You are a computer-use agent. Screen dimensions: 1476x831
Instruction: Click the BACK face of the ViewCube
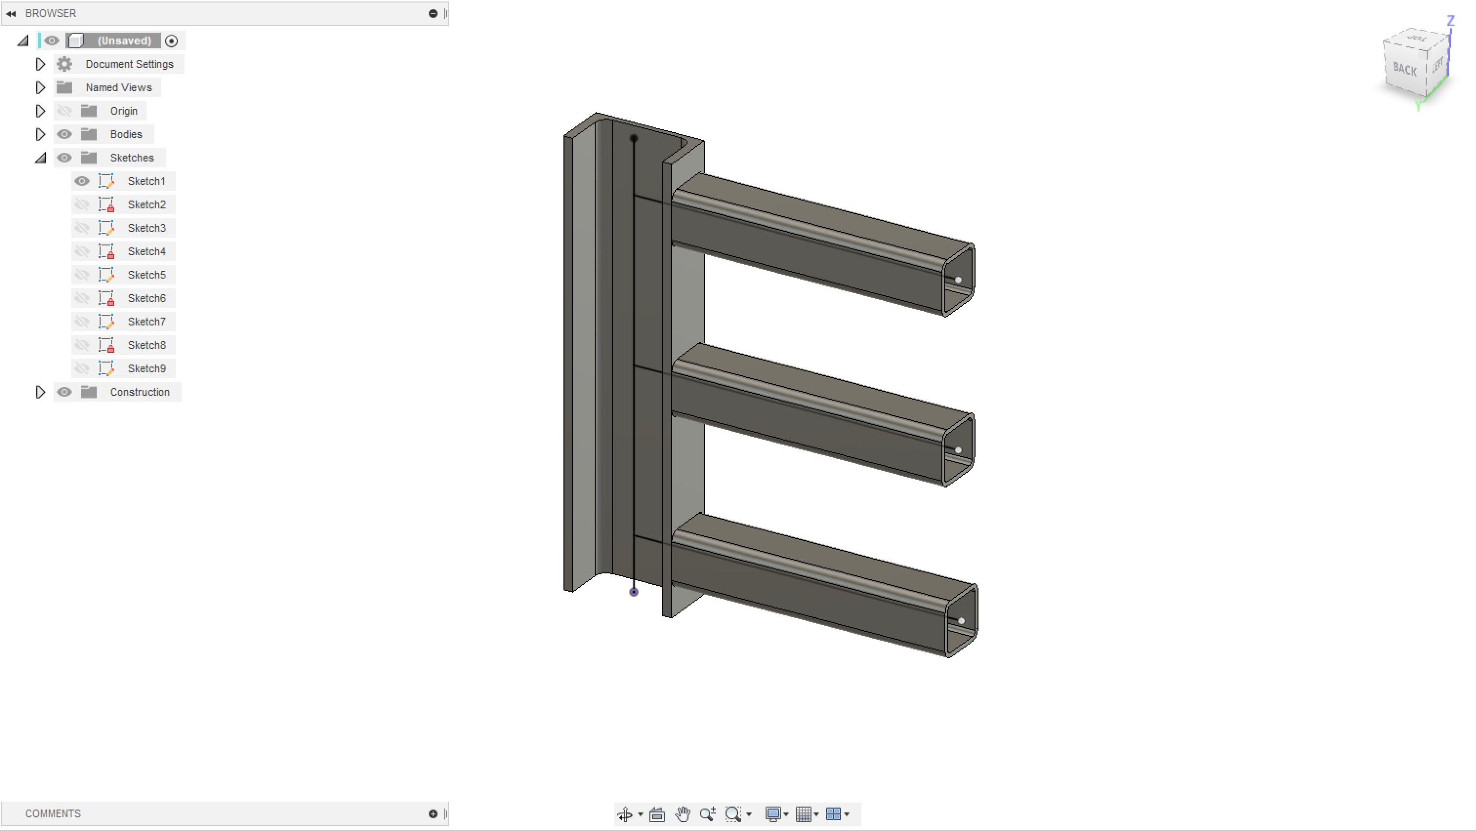click(x=1404, y=70)
